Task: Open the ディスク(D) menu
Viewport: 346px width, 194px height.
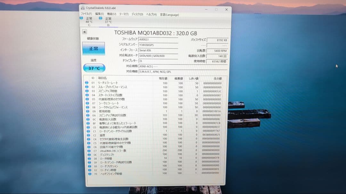Action: click(137, 14)
